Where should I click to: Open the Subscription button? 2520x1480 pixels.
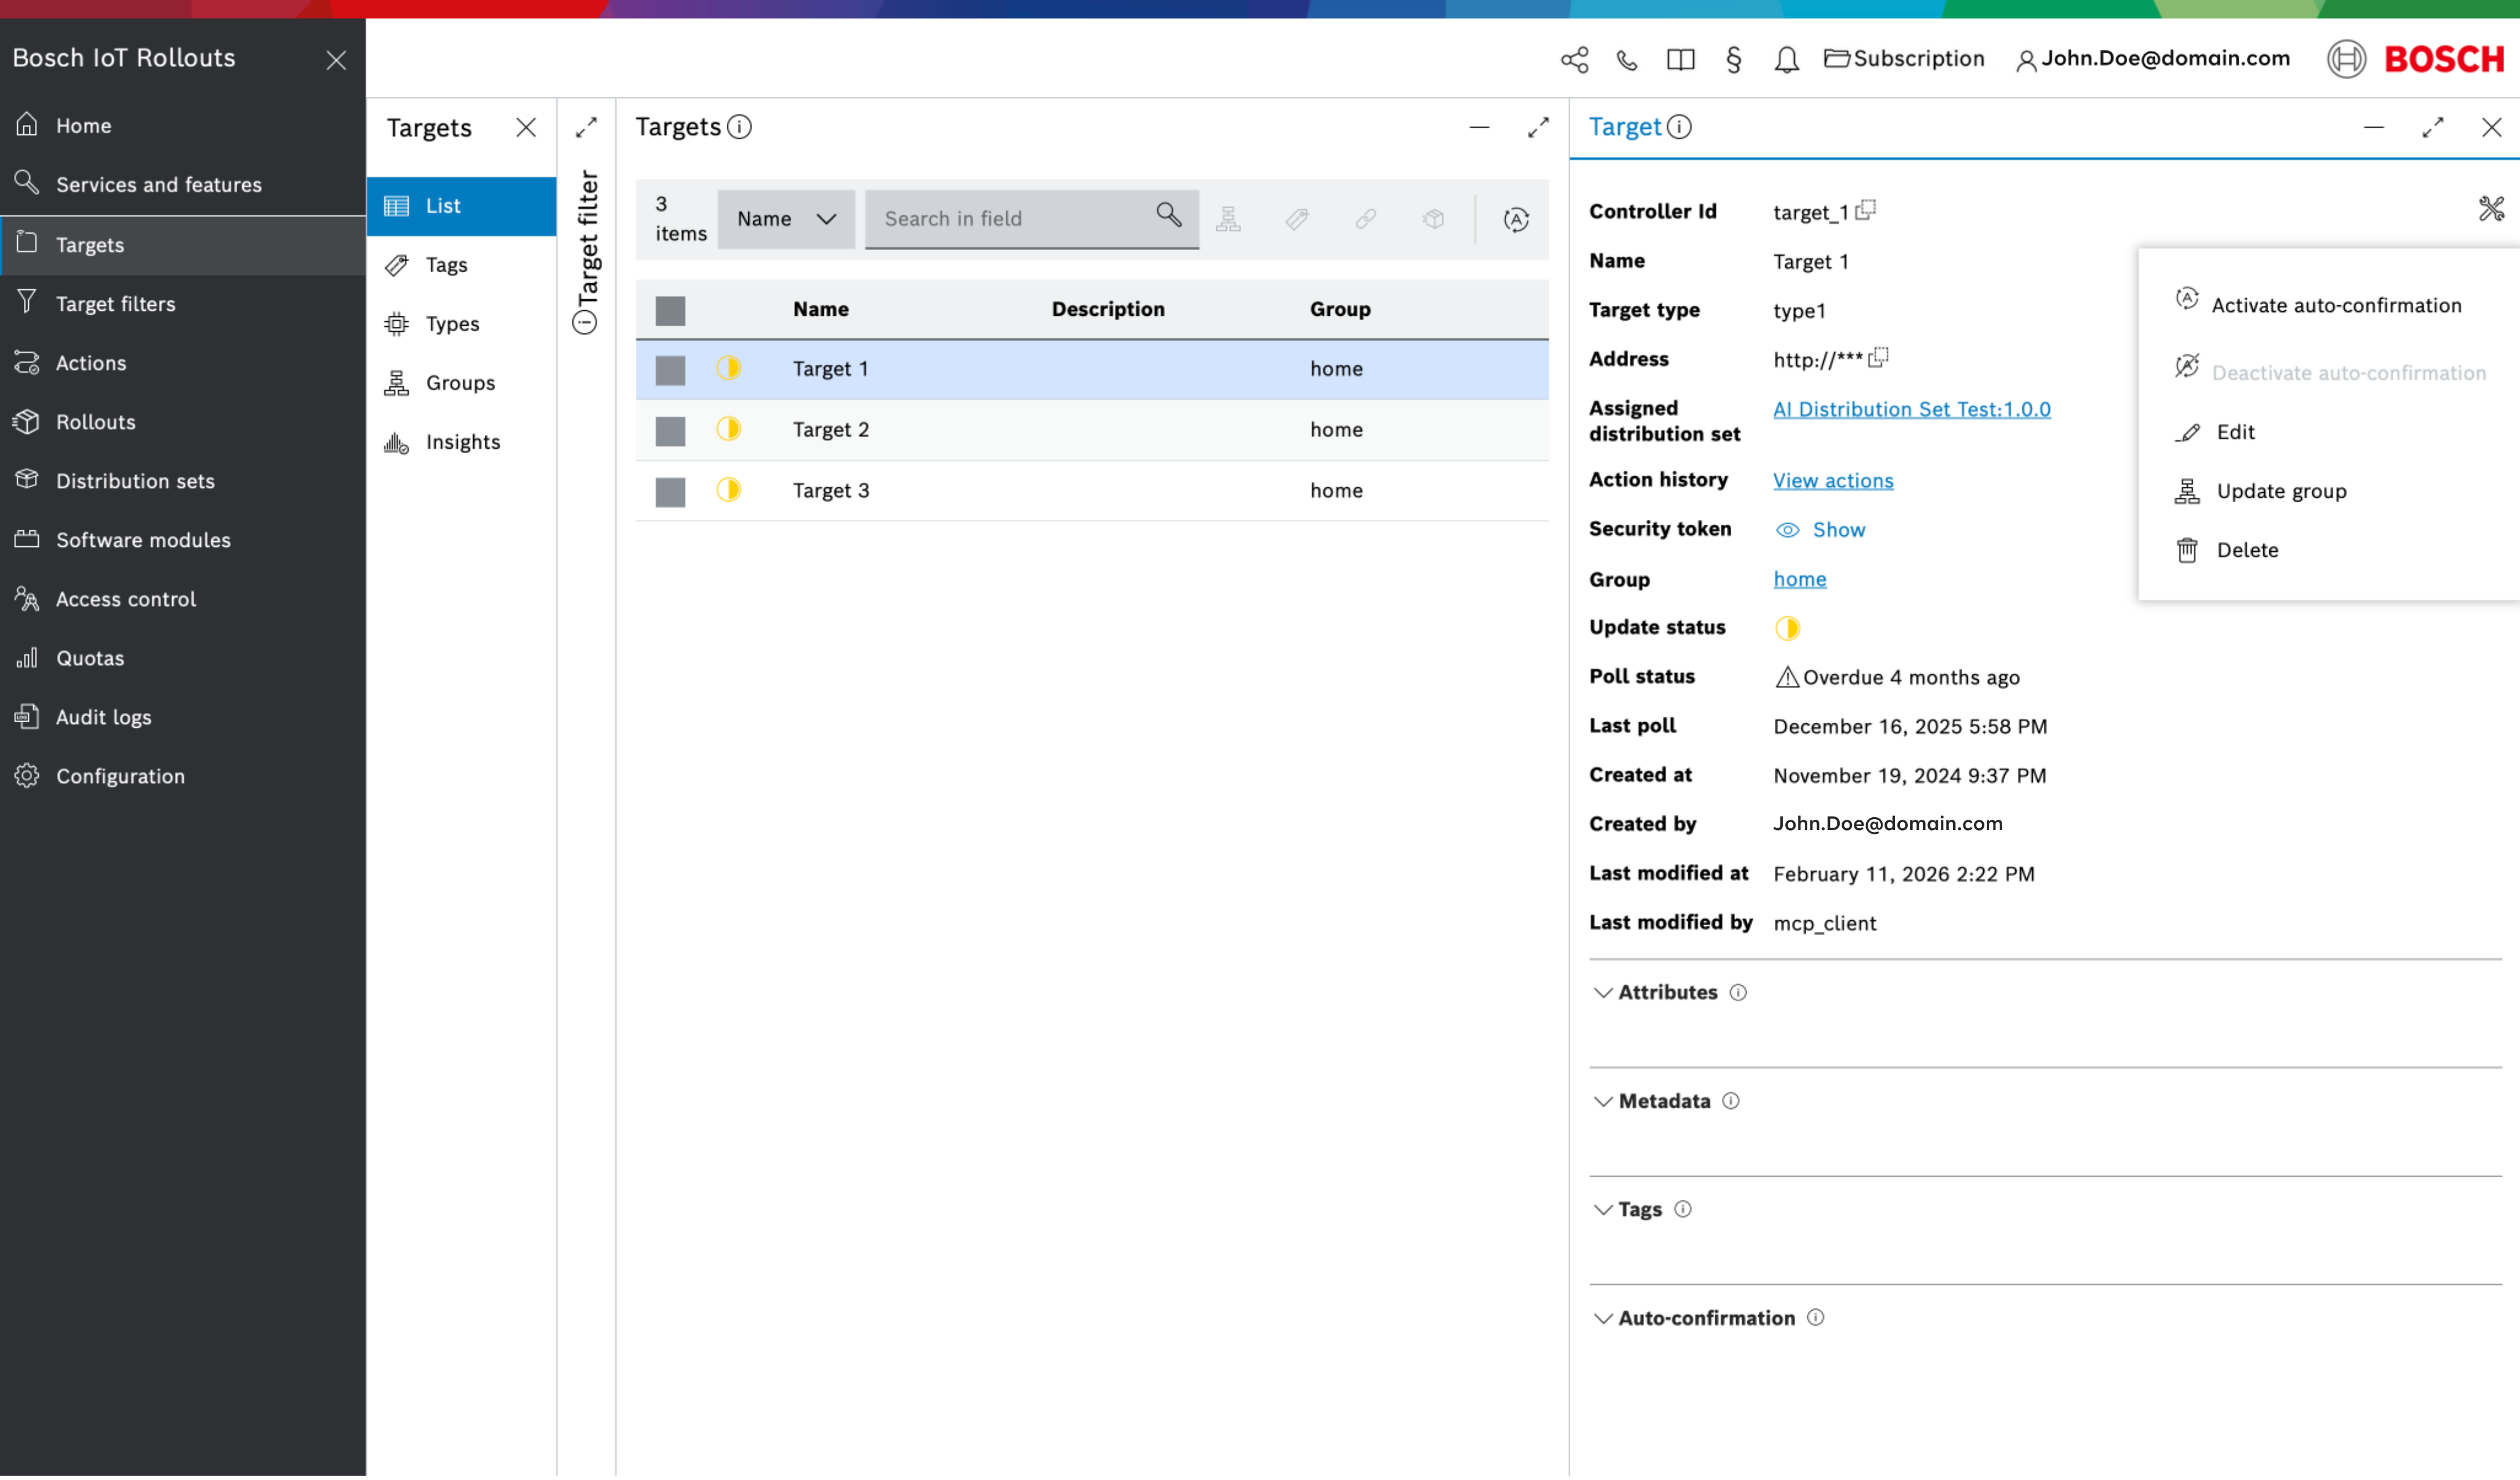pyautogui.click(x=1904, y=59)
